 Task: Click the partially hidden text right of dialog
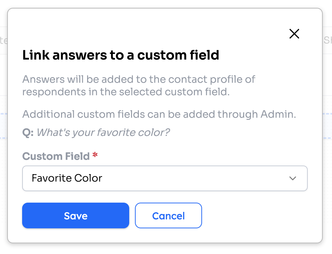pos(328,40)
